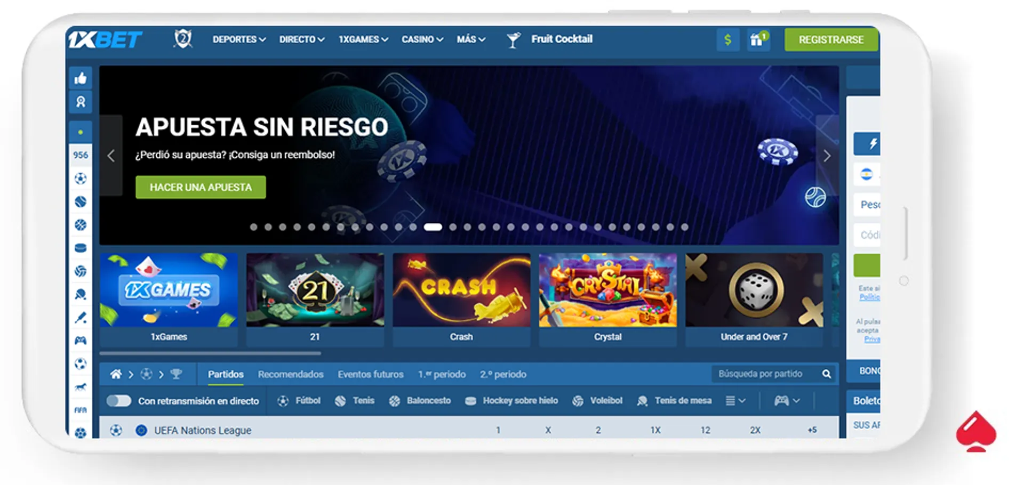This screenshot has height=485, width=1024.
Task: Open the shield badge icon in header
Action: (x=183, y=39)
